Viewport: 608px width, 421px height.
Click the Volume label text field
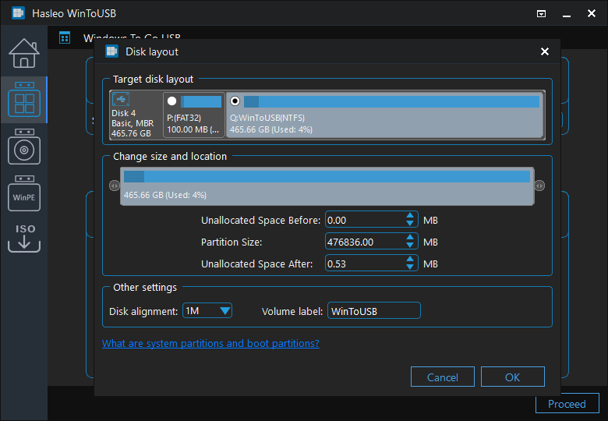click(x=373, y=311)
